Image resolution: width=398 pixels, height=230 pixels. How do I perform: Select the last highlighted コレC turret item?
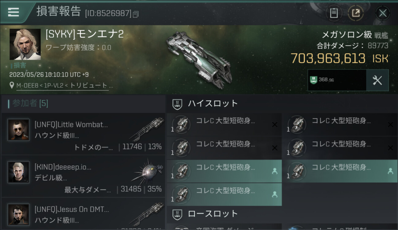[224, 194]
